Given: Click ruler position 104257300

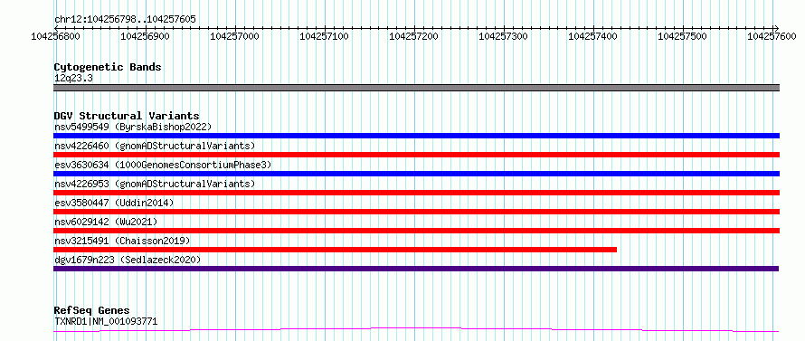Looking at the screenshot, I should pyautogui.click(x=503, y=36).
